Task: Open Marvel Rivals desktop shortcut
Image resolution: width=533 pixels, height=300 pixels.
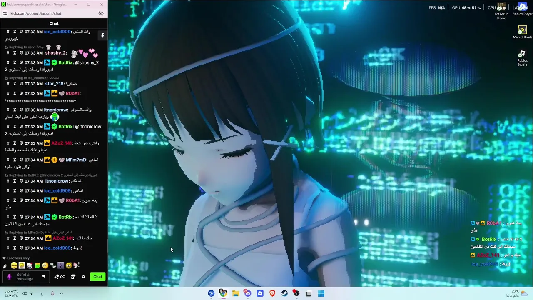Action: [x=522, y=32]
